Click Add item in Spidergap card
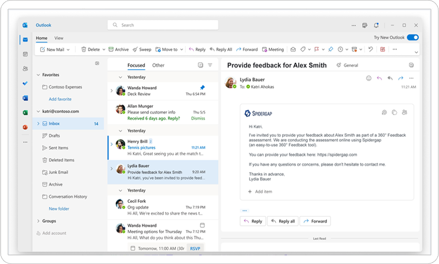The height and width of the screenshot is (264, 439). click(260, 191)
